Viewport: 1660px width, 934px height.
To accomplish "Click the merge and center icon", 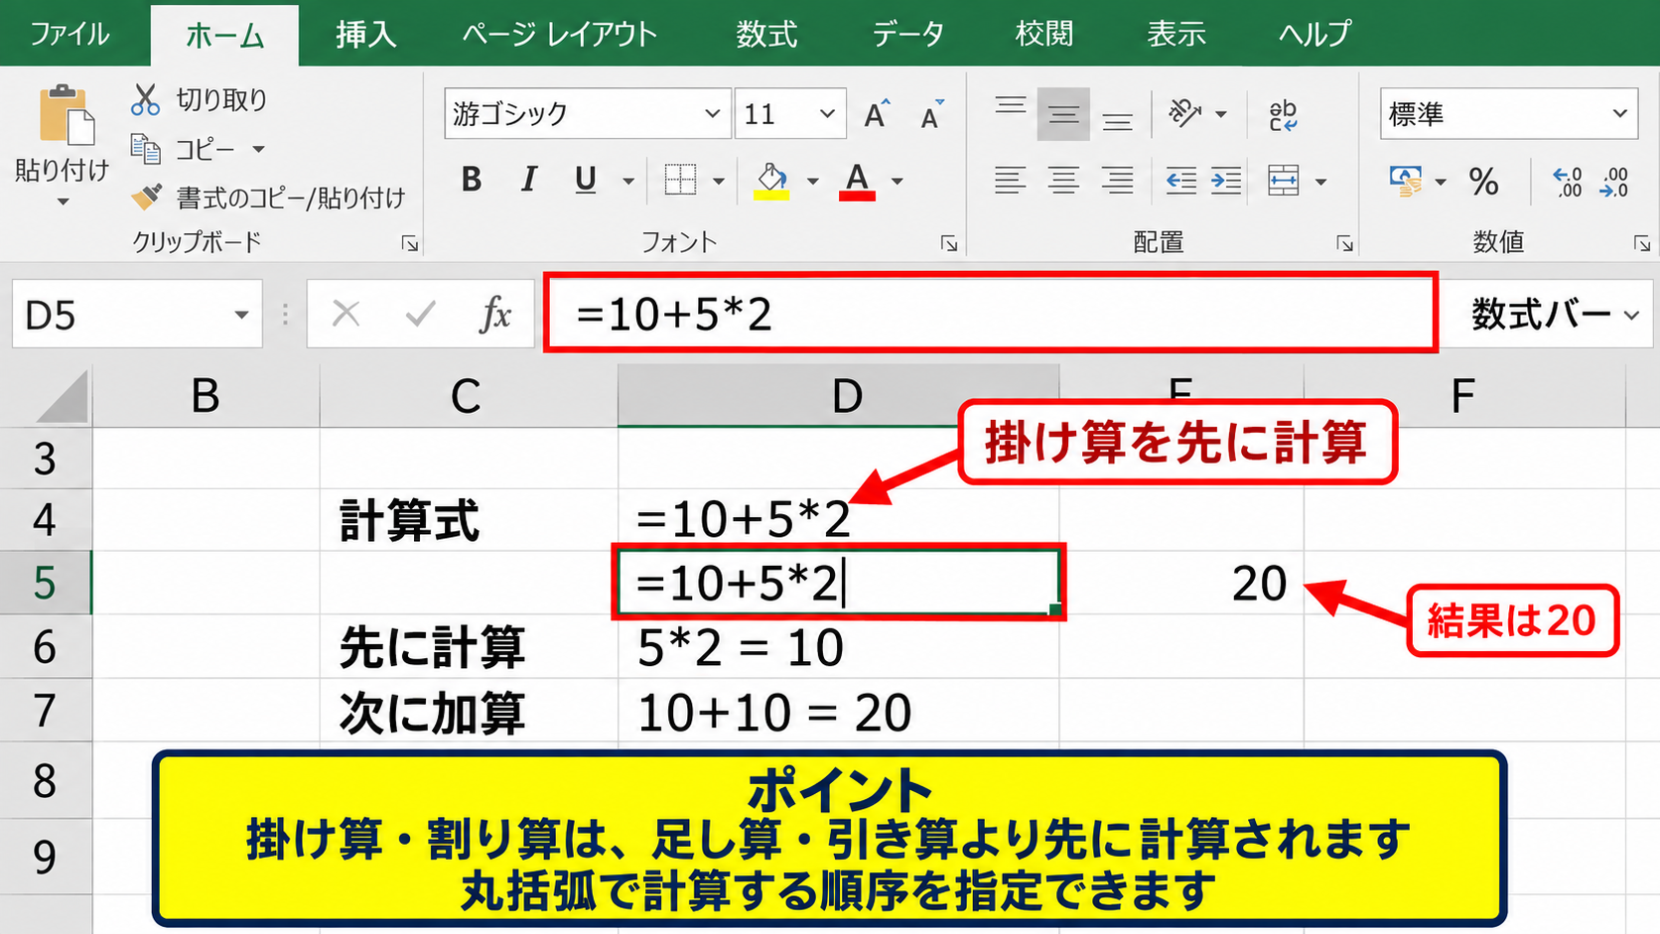I will [1284, 181].
